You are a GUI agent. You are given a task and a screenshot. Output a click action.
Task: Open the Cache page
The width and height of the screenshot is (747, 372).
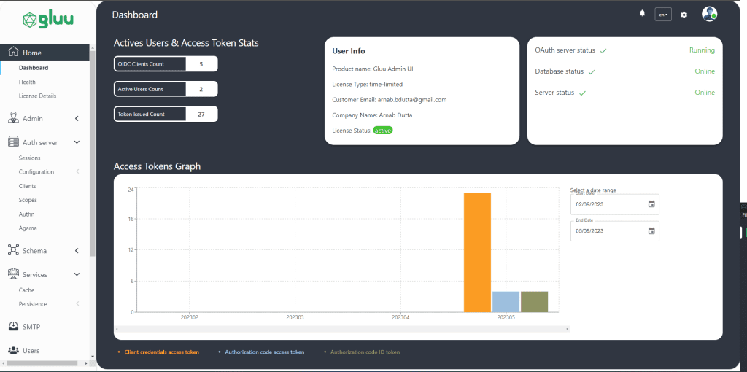click(27, 290)
